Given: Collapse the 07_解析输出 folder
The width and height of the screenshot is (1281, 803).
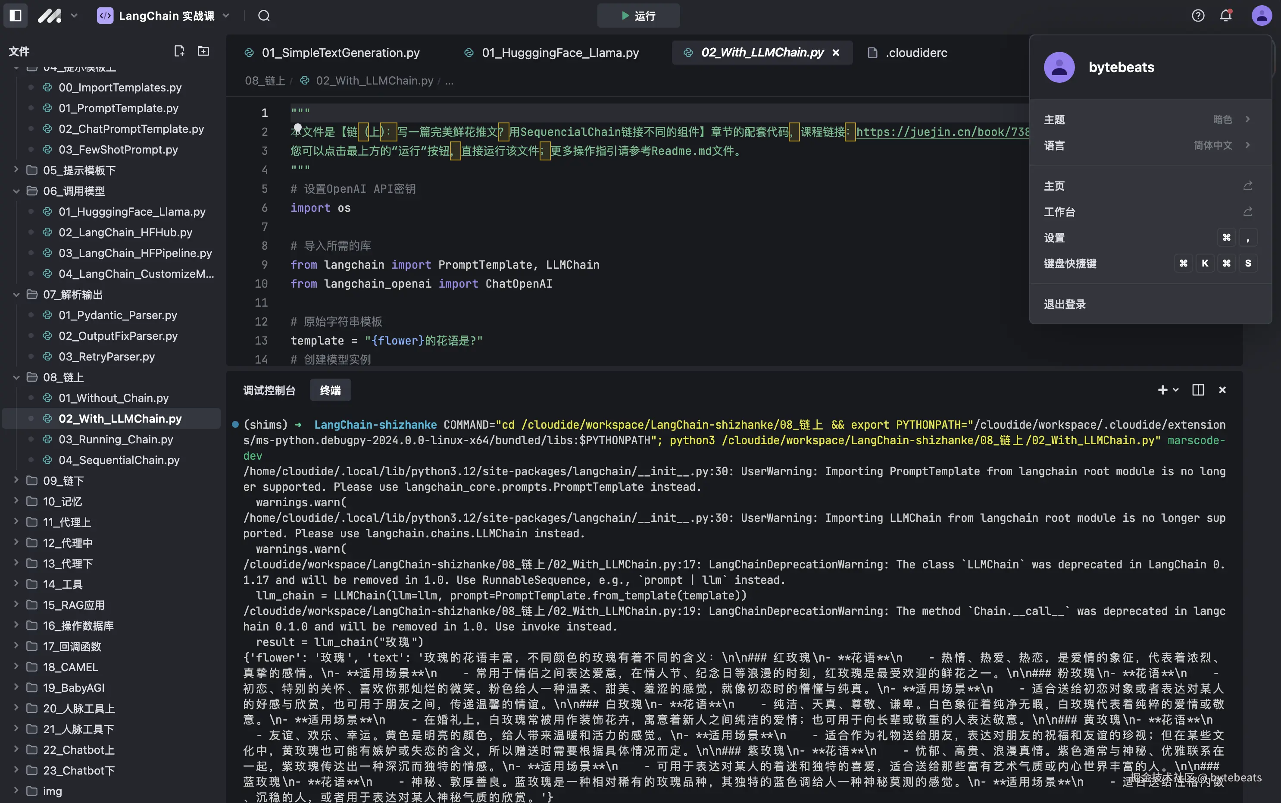Looking at the screenshot, I should [x=112, y=294].
